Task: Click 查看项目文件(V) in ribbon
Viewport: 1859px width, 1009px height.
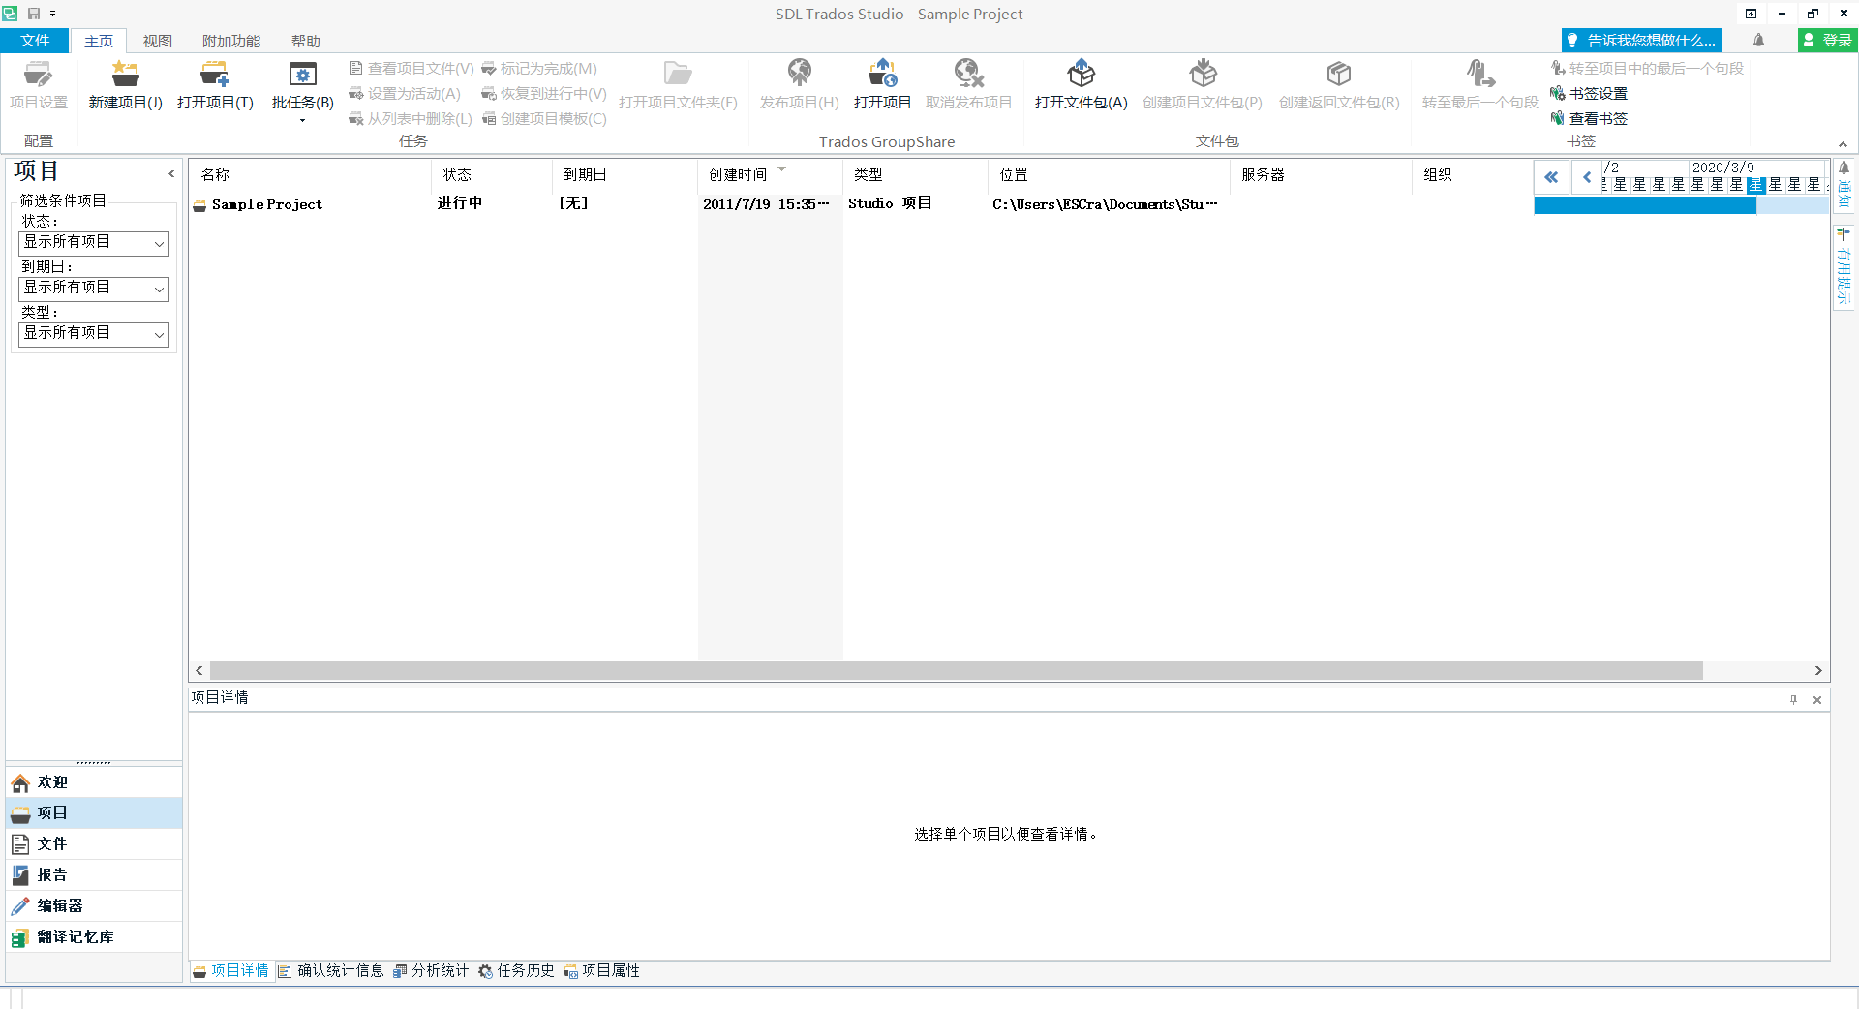Action: [x=412, y=69]
